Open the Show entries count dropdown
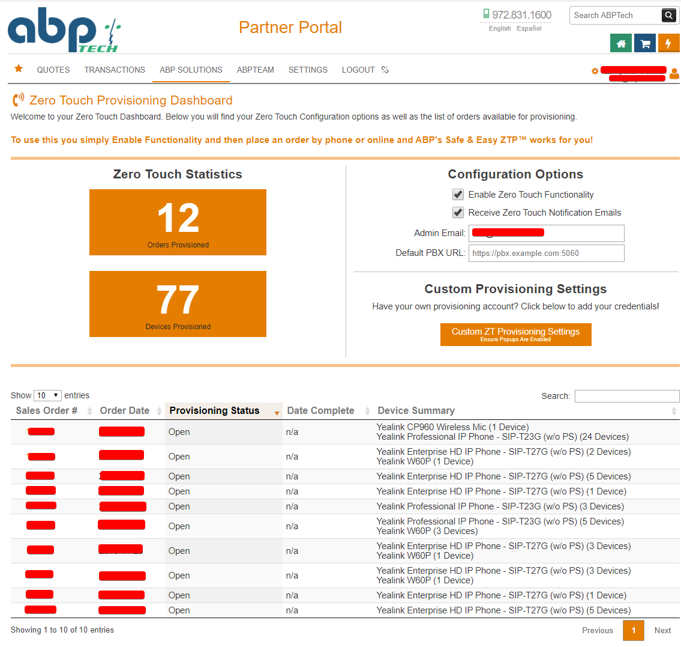This screenshot has height=647, width=681. [47, 395]
